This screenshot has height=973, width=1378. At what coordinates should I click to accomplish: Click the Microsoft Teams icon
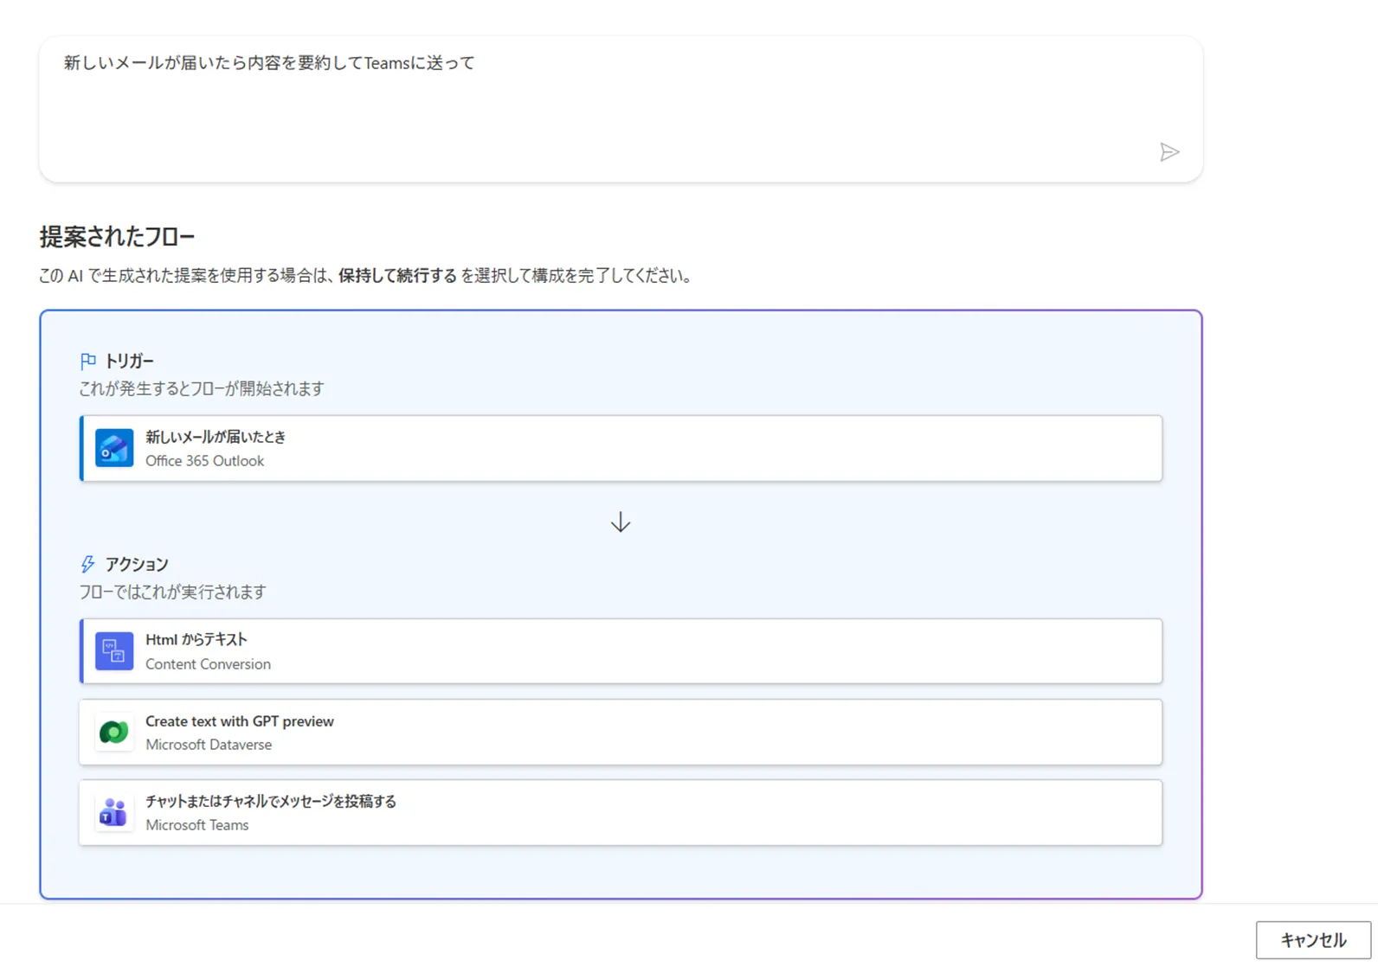pos(114,813)
